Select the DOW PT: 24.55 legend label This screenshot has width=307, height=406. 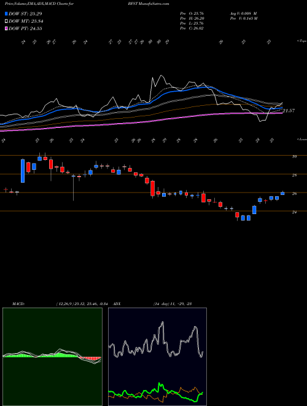25,28
